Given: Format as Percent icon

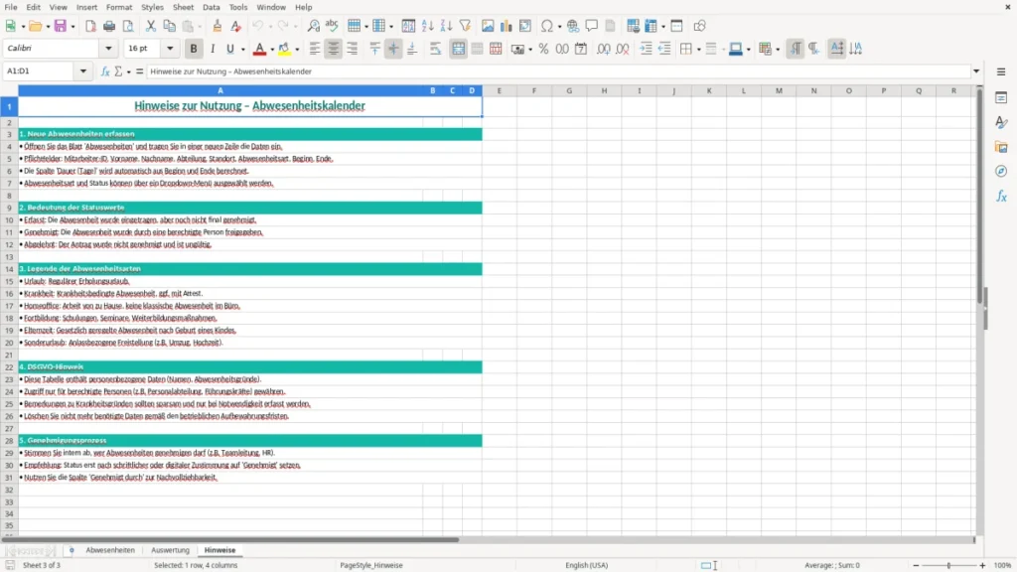Looking at the screenshot, I should point(543,49).
